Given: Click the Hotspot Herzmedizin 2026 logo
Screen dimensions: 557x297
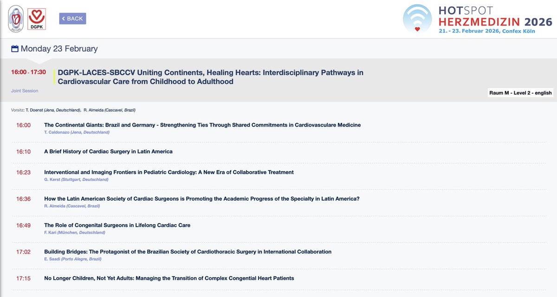Looking at the screenshot, I should pyautogui.click(x=477, y=19).
